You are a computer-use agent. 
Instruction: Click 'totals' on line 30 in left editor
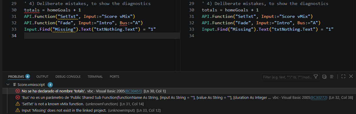[32, 10]
